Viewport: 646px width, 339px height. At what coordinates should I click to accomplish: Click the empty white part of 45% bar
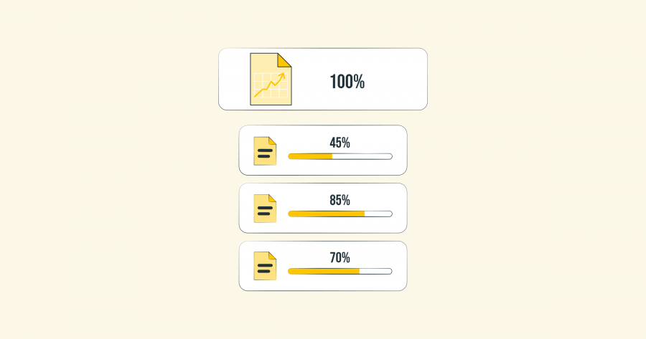pos(362,156)
